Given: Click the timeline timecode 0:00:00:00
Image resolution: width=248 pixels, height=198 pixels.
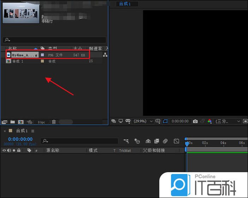Looking at the screenshot, I should [20, 139].
